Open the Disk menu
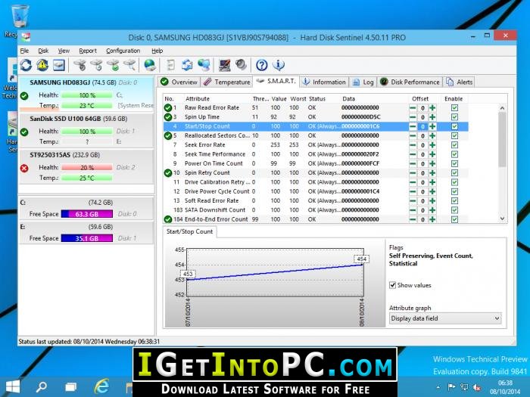Viewport: 530px width, 397px height. click(43, 51)
